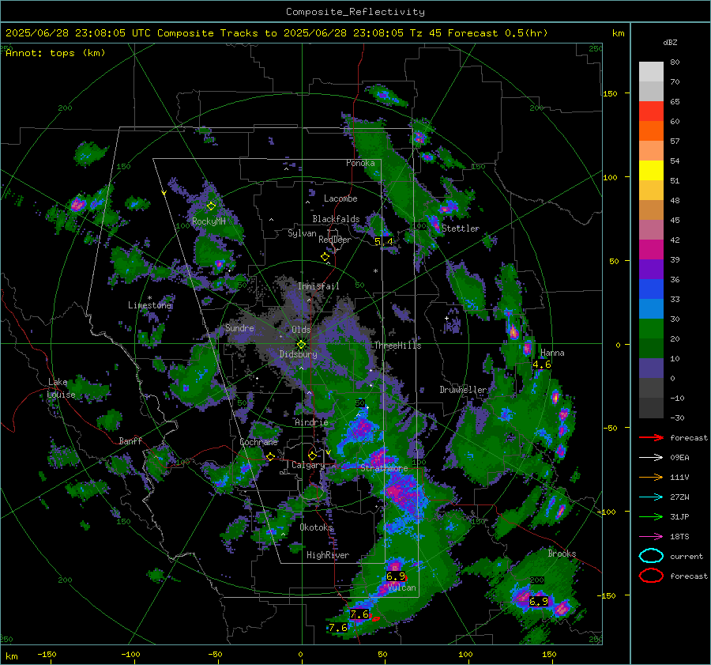Click the yellow diamond marker above Calgary
Viewport: 711px width, 665px height.
(x=312, y=455)
